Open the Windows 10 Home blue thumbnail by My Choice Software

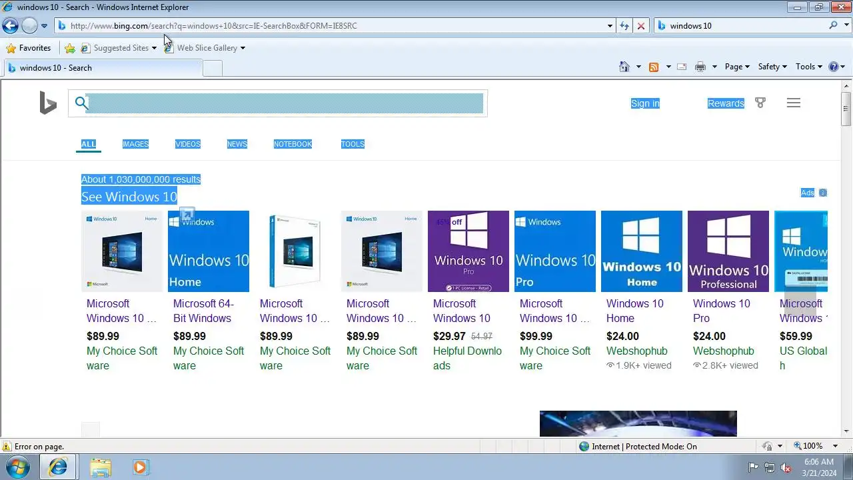(209, 251)
